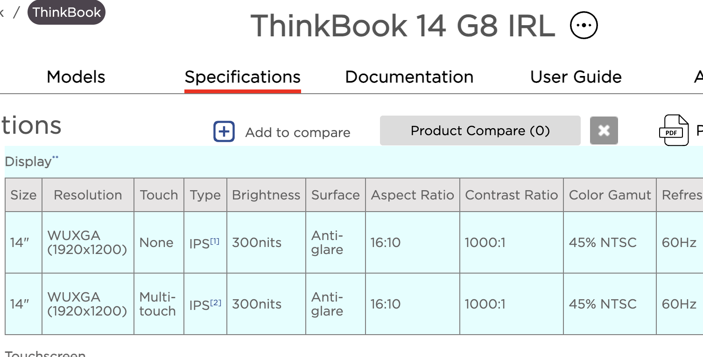Click the Resolution column header
The width and height of the screenshot is (703, 357).
(88, 195)
